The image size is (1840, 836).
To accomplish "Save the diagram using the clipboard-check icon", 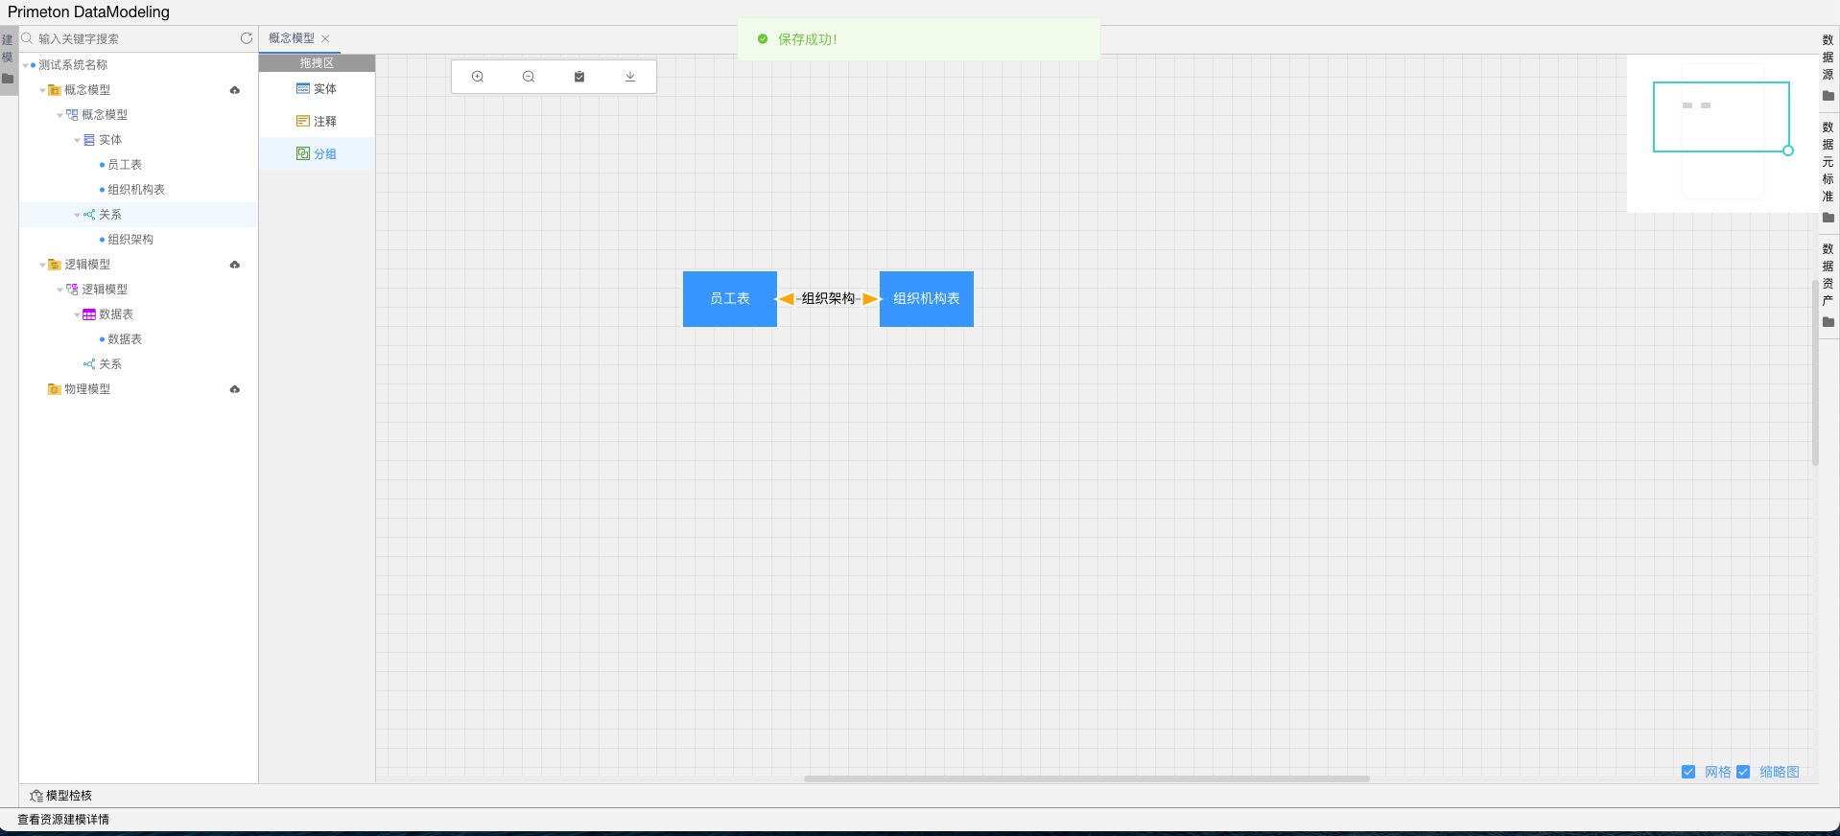I will pos(579,77).
